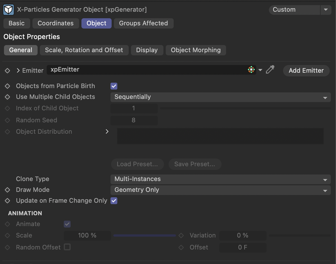Enable the Random Offset checkbox
The image size is (336, 264).
[67, 247]
